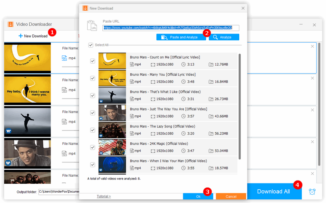This screenshot has width=326, height=203.
Task: Click the New Download dialog logo icon
Action: click(x=85, y=8)
